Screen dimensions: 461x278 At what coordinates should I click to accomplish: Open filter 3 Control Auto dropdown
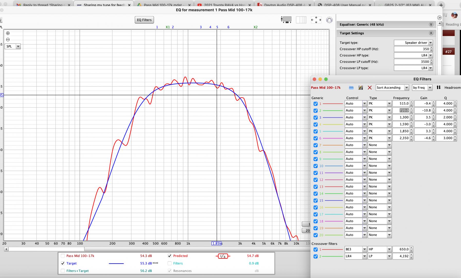point(356,117)
